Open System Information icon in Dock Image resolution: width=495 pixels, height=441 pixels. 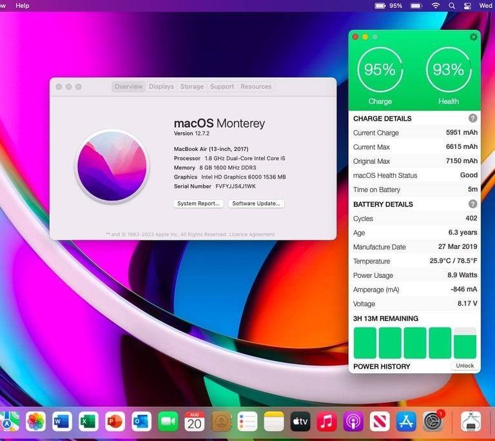click(x=471, y=422)
